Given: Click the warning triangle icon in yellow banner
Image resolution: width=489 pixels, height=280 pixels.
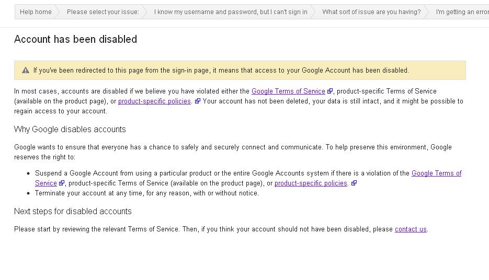Looking at the screenshot, I should click(x=26, y=71).
